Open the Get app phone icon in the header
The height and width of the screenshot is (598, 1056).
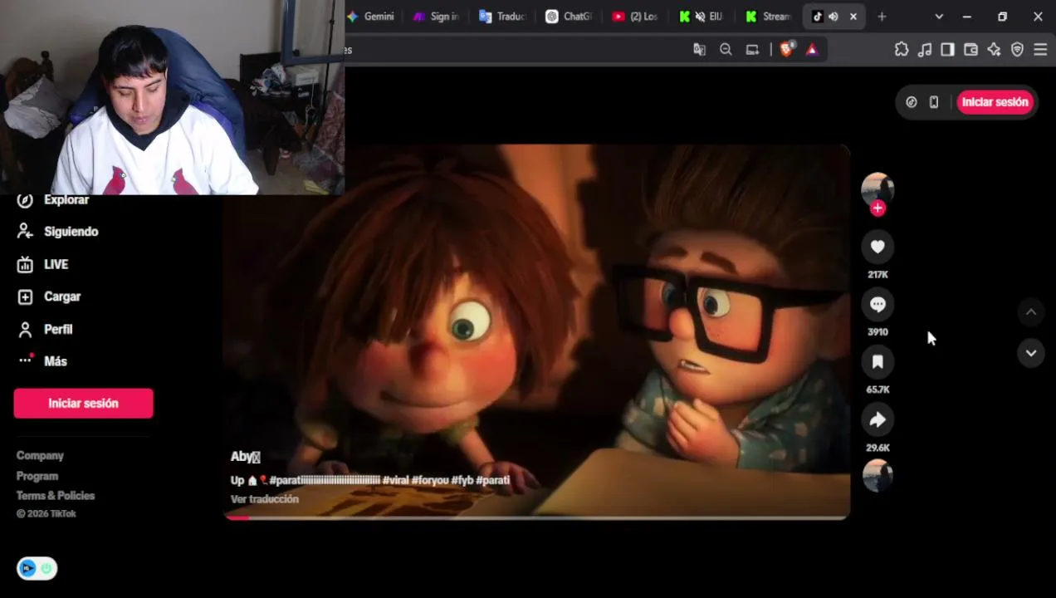point(934,102)
